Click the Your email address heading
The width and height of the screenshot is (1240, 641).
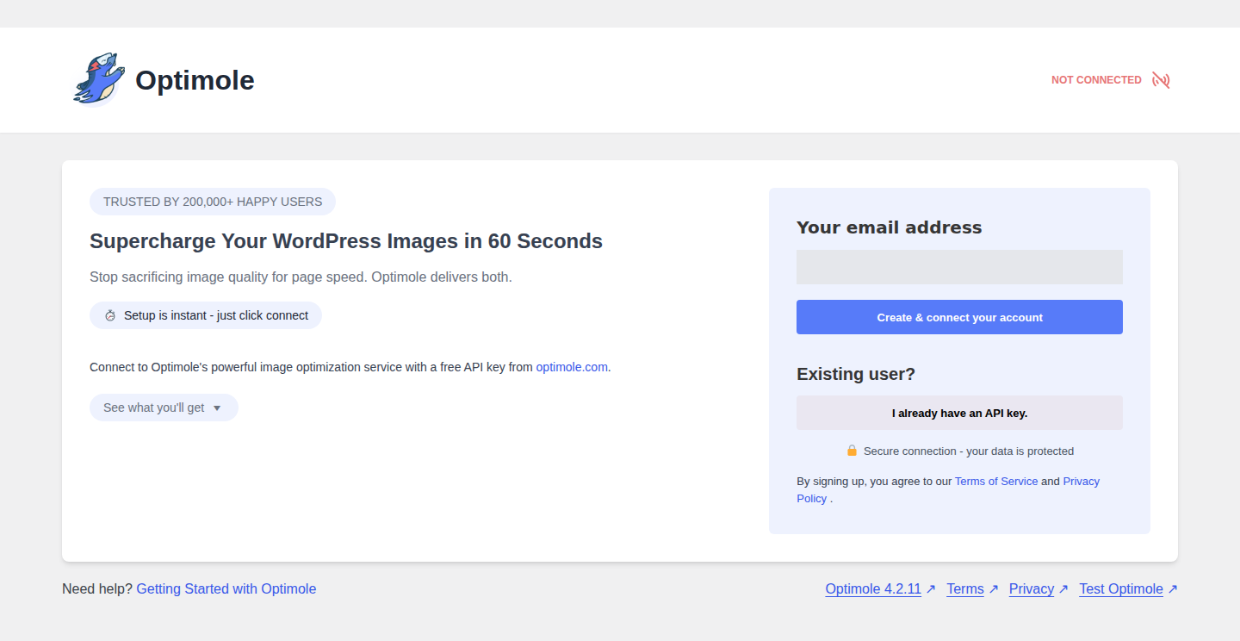click(890, 227)
